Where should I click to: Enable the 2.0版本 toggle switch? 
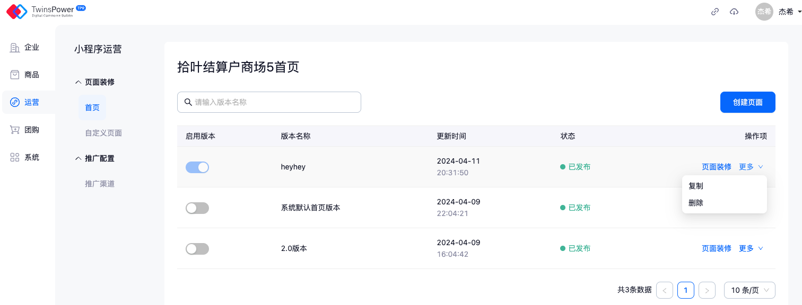click(x=197, y=249)
